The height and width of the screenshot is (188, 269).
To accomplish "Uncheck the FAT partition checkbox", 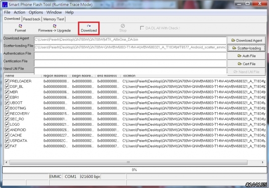I will (7, 146).
